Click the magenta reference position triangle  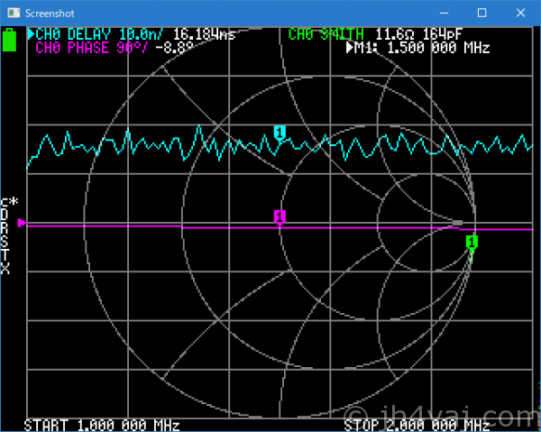23,223
